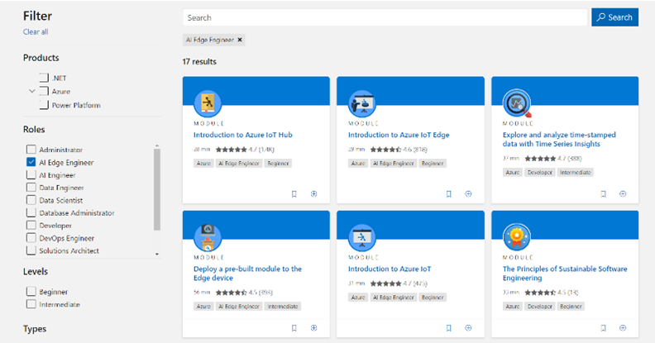The width and height of the screenshot is (655, 343).
Task: Check the Developer role filter
Action: 31,226
